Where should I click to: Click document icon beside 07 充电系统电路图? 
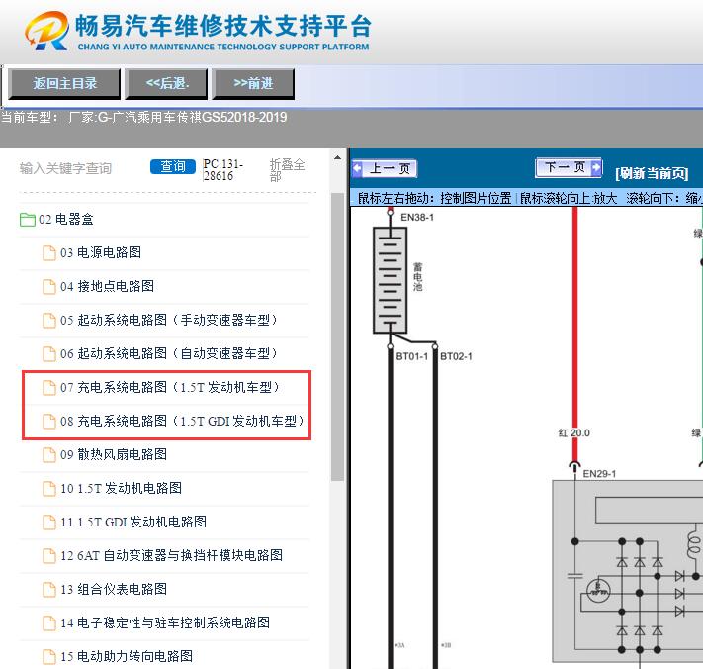click(48, 388)
